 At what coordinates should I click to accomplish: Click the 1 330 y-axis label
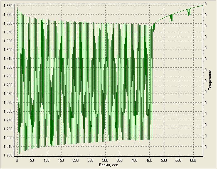pyautogui.click(x=8, y=41)
